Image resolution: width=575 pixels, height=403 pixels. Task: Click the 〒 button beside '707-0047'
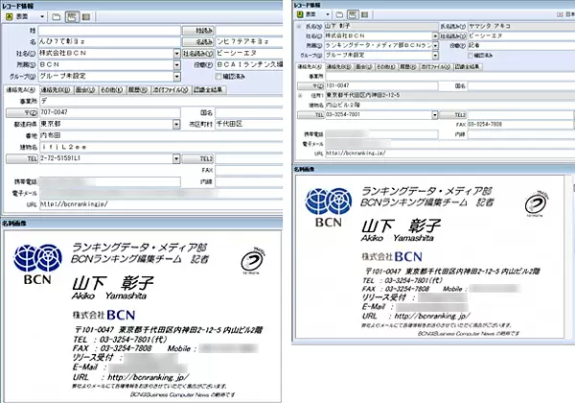(22, 112)
